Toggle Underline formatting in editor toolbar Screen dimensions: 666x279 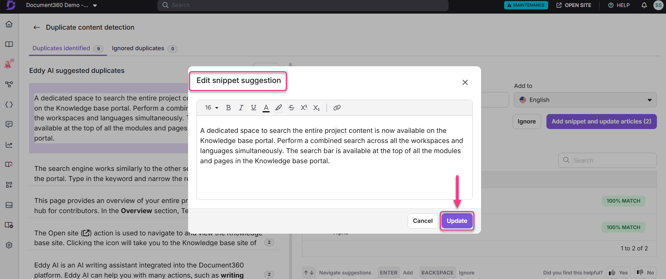click(253, 108)
